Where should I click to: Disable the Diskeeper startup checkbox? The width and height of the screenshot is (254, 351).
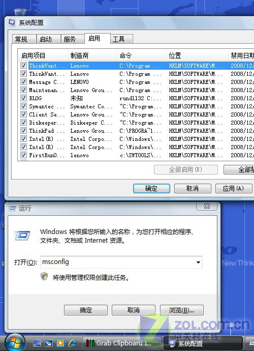pyautogui.click(x=23, y=122)
